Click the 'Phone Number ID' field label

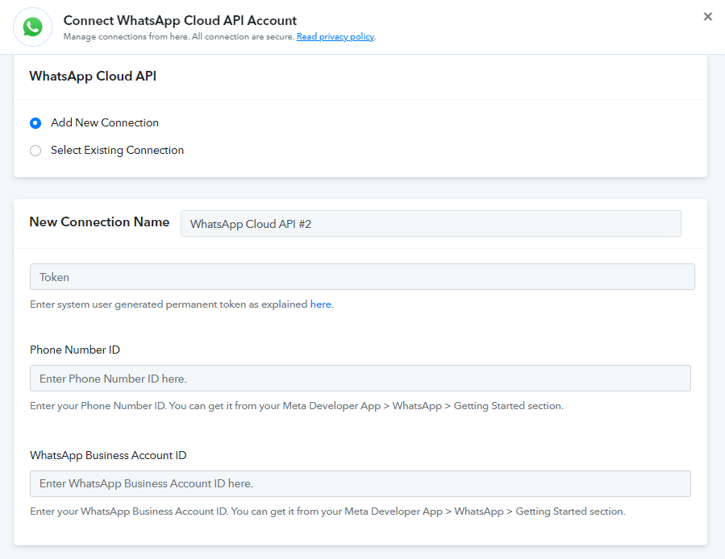click(x=75, y=350)
